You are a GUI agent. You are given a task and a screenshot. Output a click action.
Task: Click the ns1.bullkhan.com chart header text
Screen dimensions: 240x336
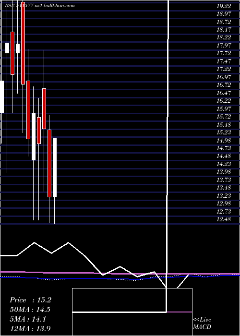click(54, 6)
